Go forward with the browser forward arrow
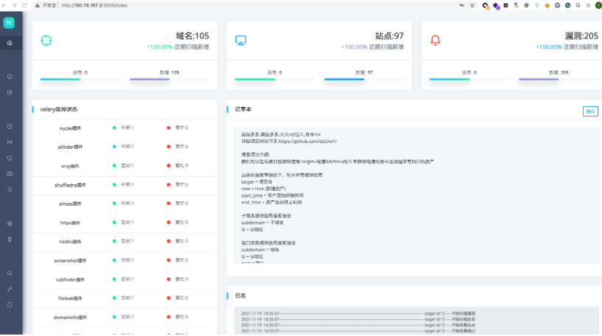Screen dimensions: 602x336 (x=14, y=5)
